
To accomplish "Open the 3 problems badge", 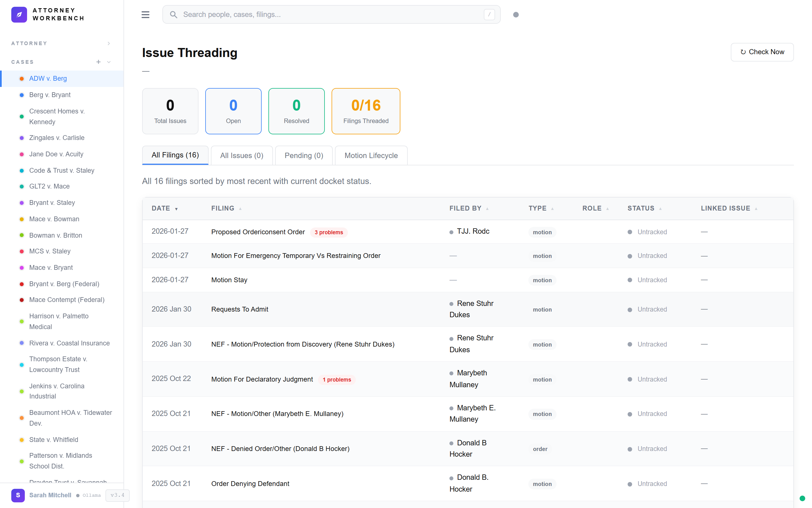I will coord(328,232).
